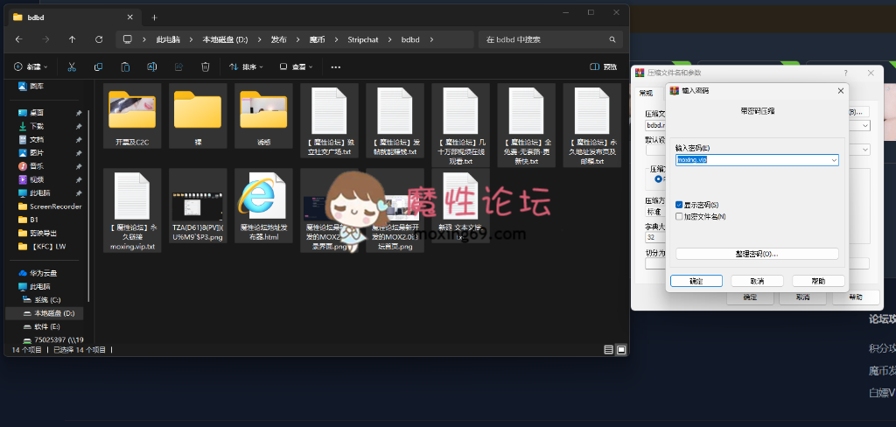Select the TZA(D61}8(PV])(U%M9`$P3.png thumbnail

198,206
